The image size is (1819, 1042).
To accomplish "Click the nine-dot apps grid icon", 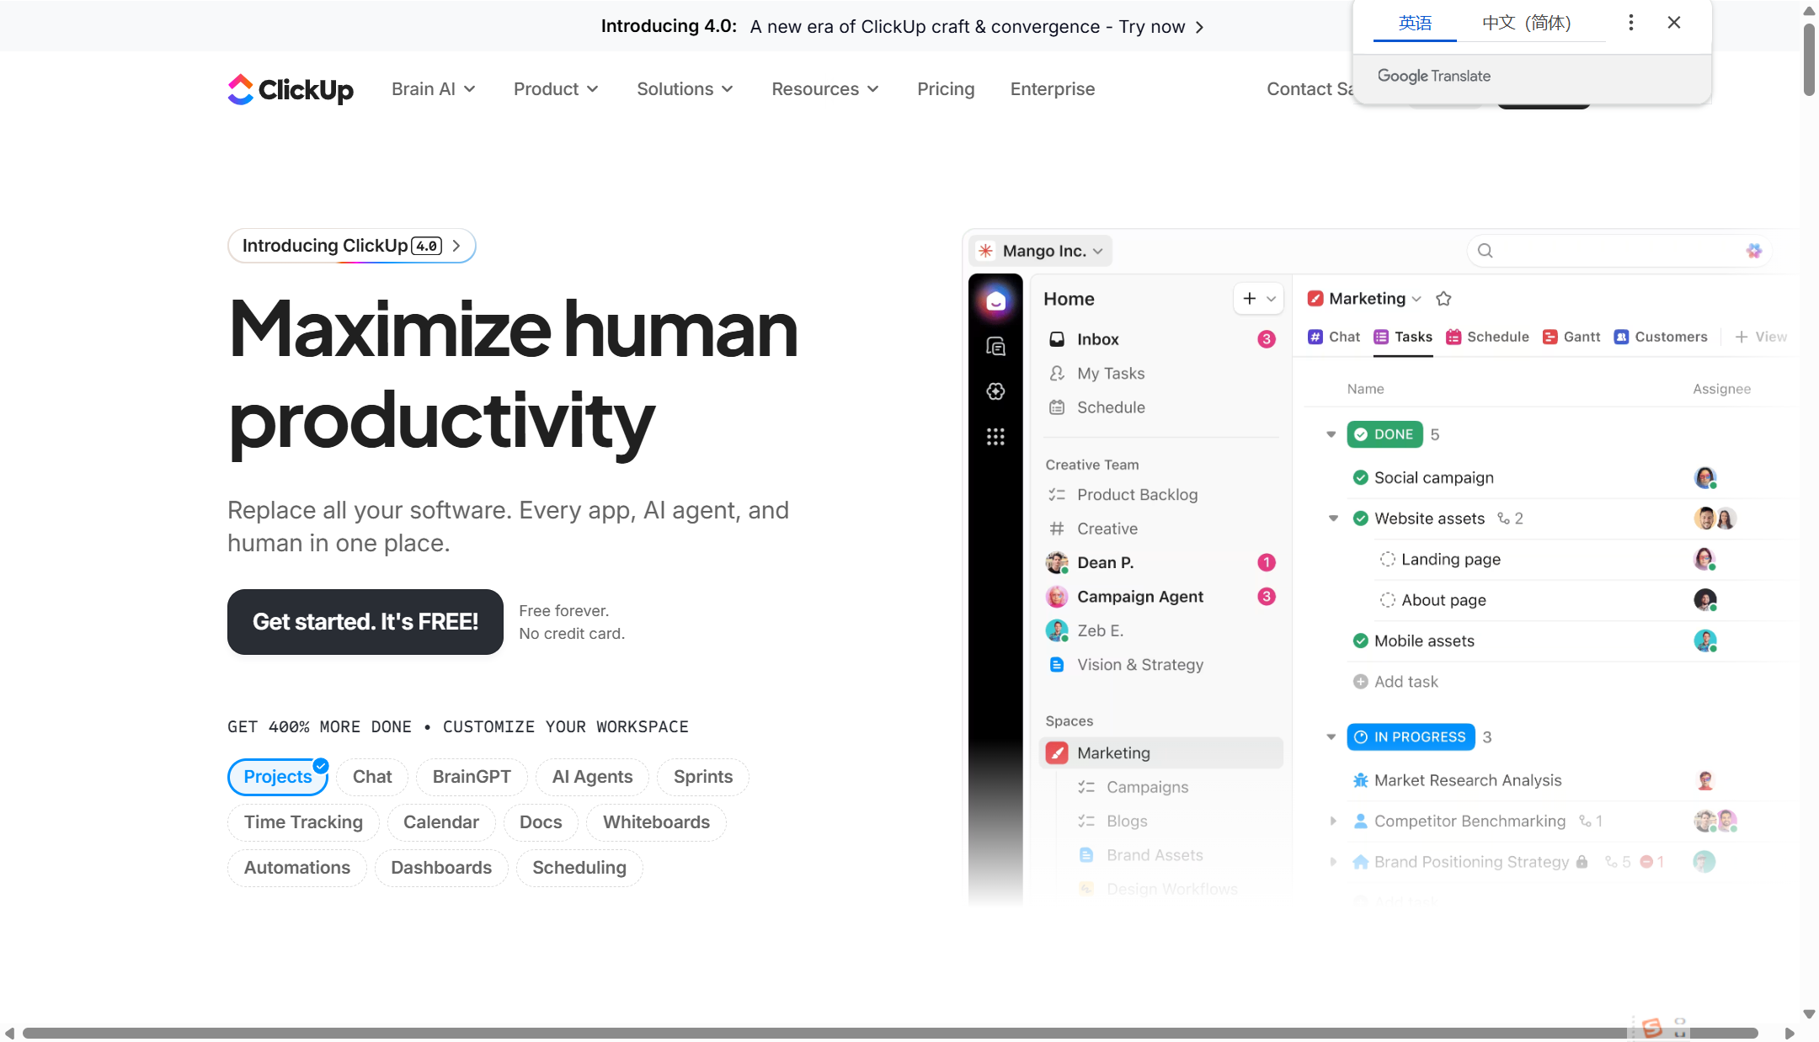I will pos(995,436).
